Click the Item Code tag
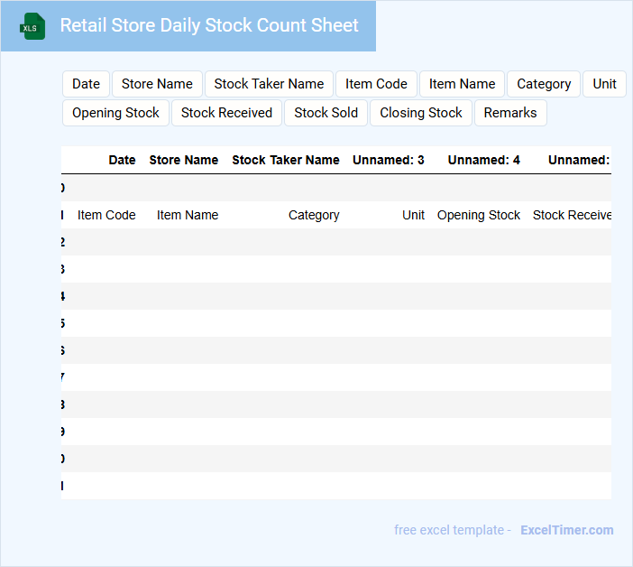 coord(376,84)
